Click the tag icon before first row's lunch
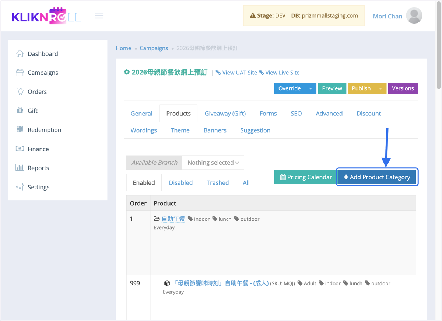 [x=215, y=219]
